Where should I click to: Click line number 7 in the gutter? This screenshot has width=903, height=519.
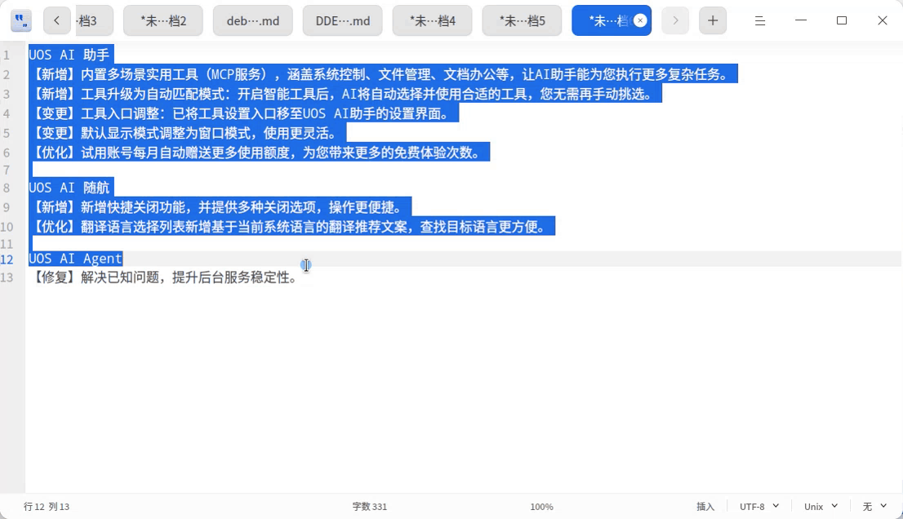(7, 171)
